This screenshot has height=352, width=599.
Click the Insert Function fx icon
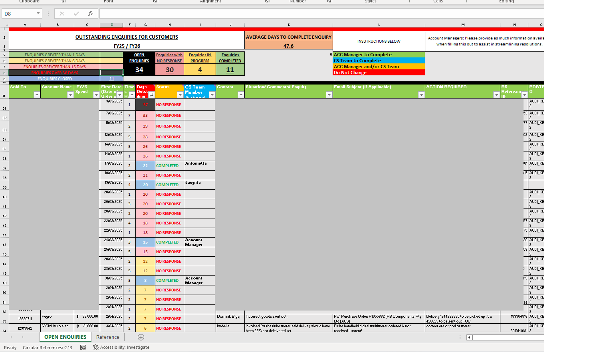(91, 14)
